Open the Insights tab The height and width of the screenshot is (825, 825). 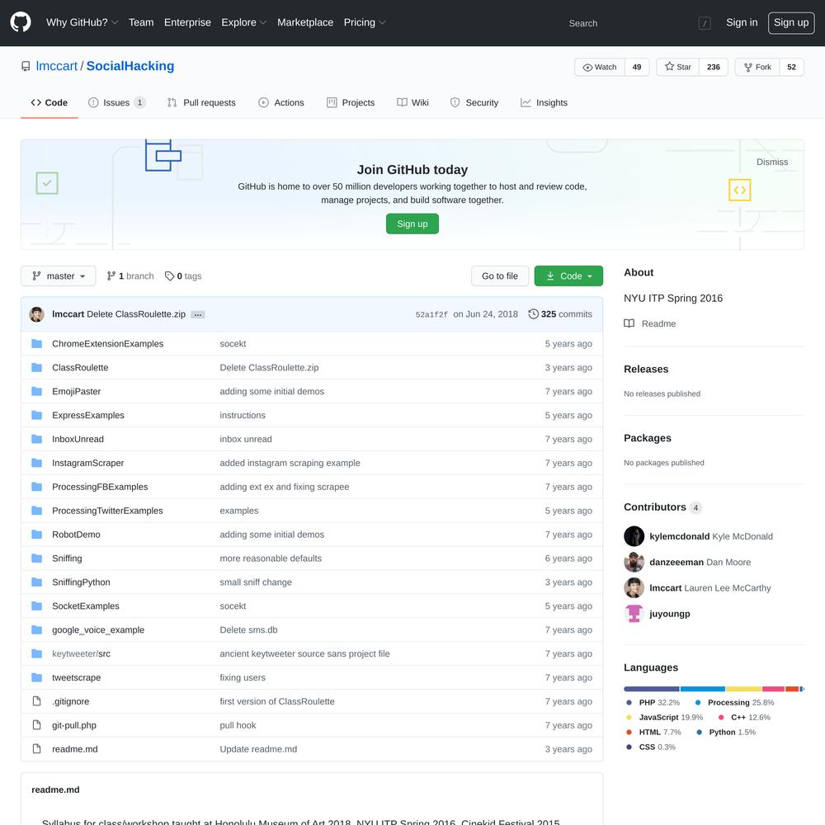point(544,102)
